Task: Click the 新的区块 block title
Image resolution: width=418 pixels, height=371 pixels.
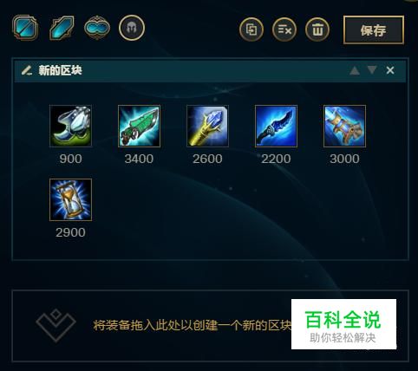Action: coord(60,70)
